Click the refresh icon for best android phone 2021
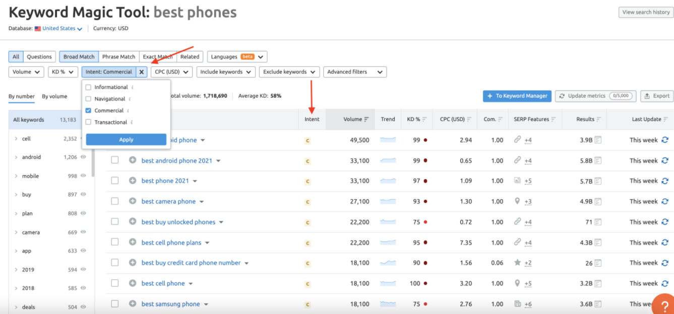674x314 pixels. [x=665, y=161]
